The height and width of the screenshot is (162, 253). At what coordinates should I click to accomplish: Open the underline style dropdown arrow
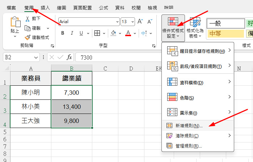click(x=88, y=33)
